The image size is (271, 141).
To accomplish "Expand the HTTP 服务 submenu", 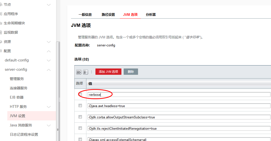I will 49,107.
